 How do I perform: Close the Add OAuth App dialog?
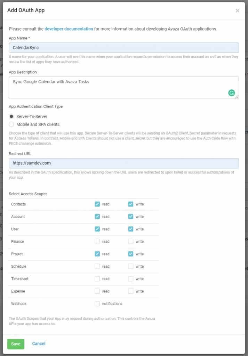coord(238,11)
